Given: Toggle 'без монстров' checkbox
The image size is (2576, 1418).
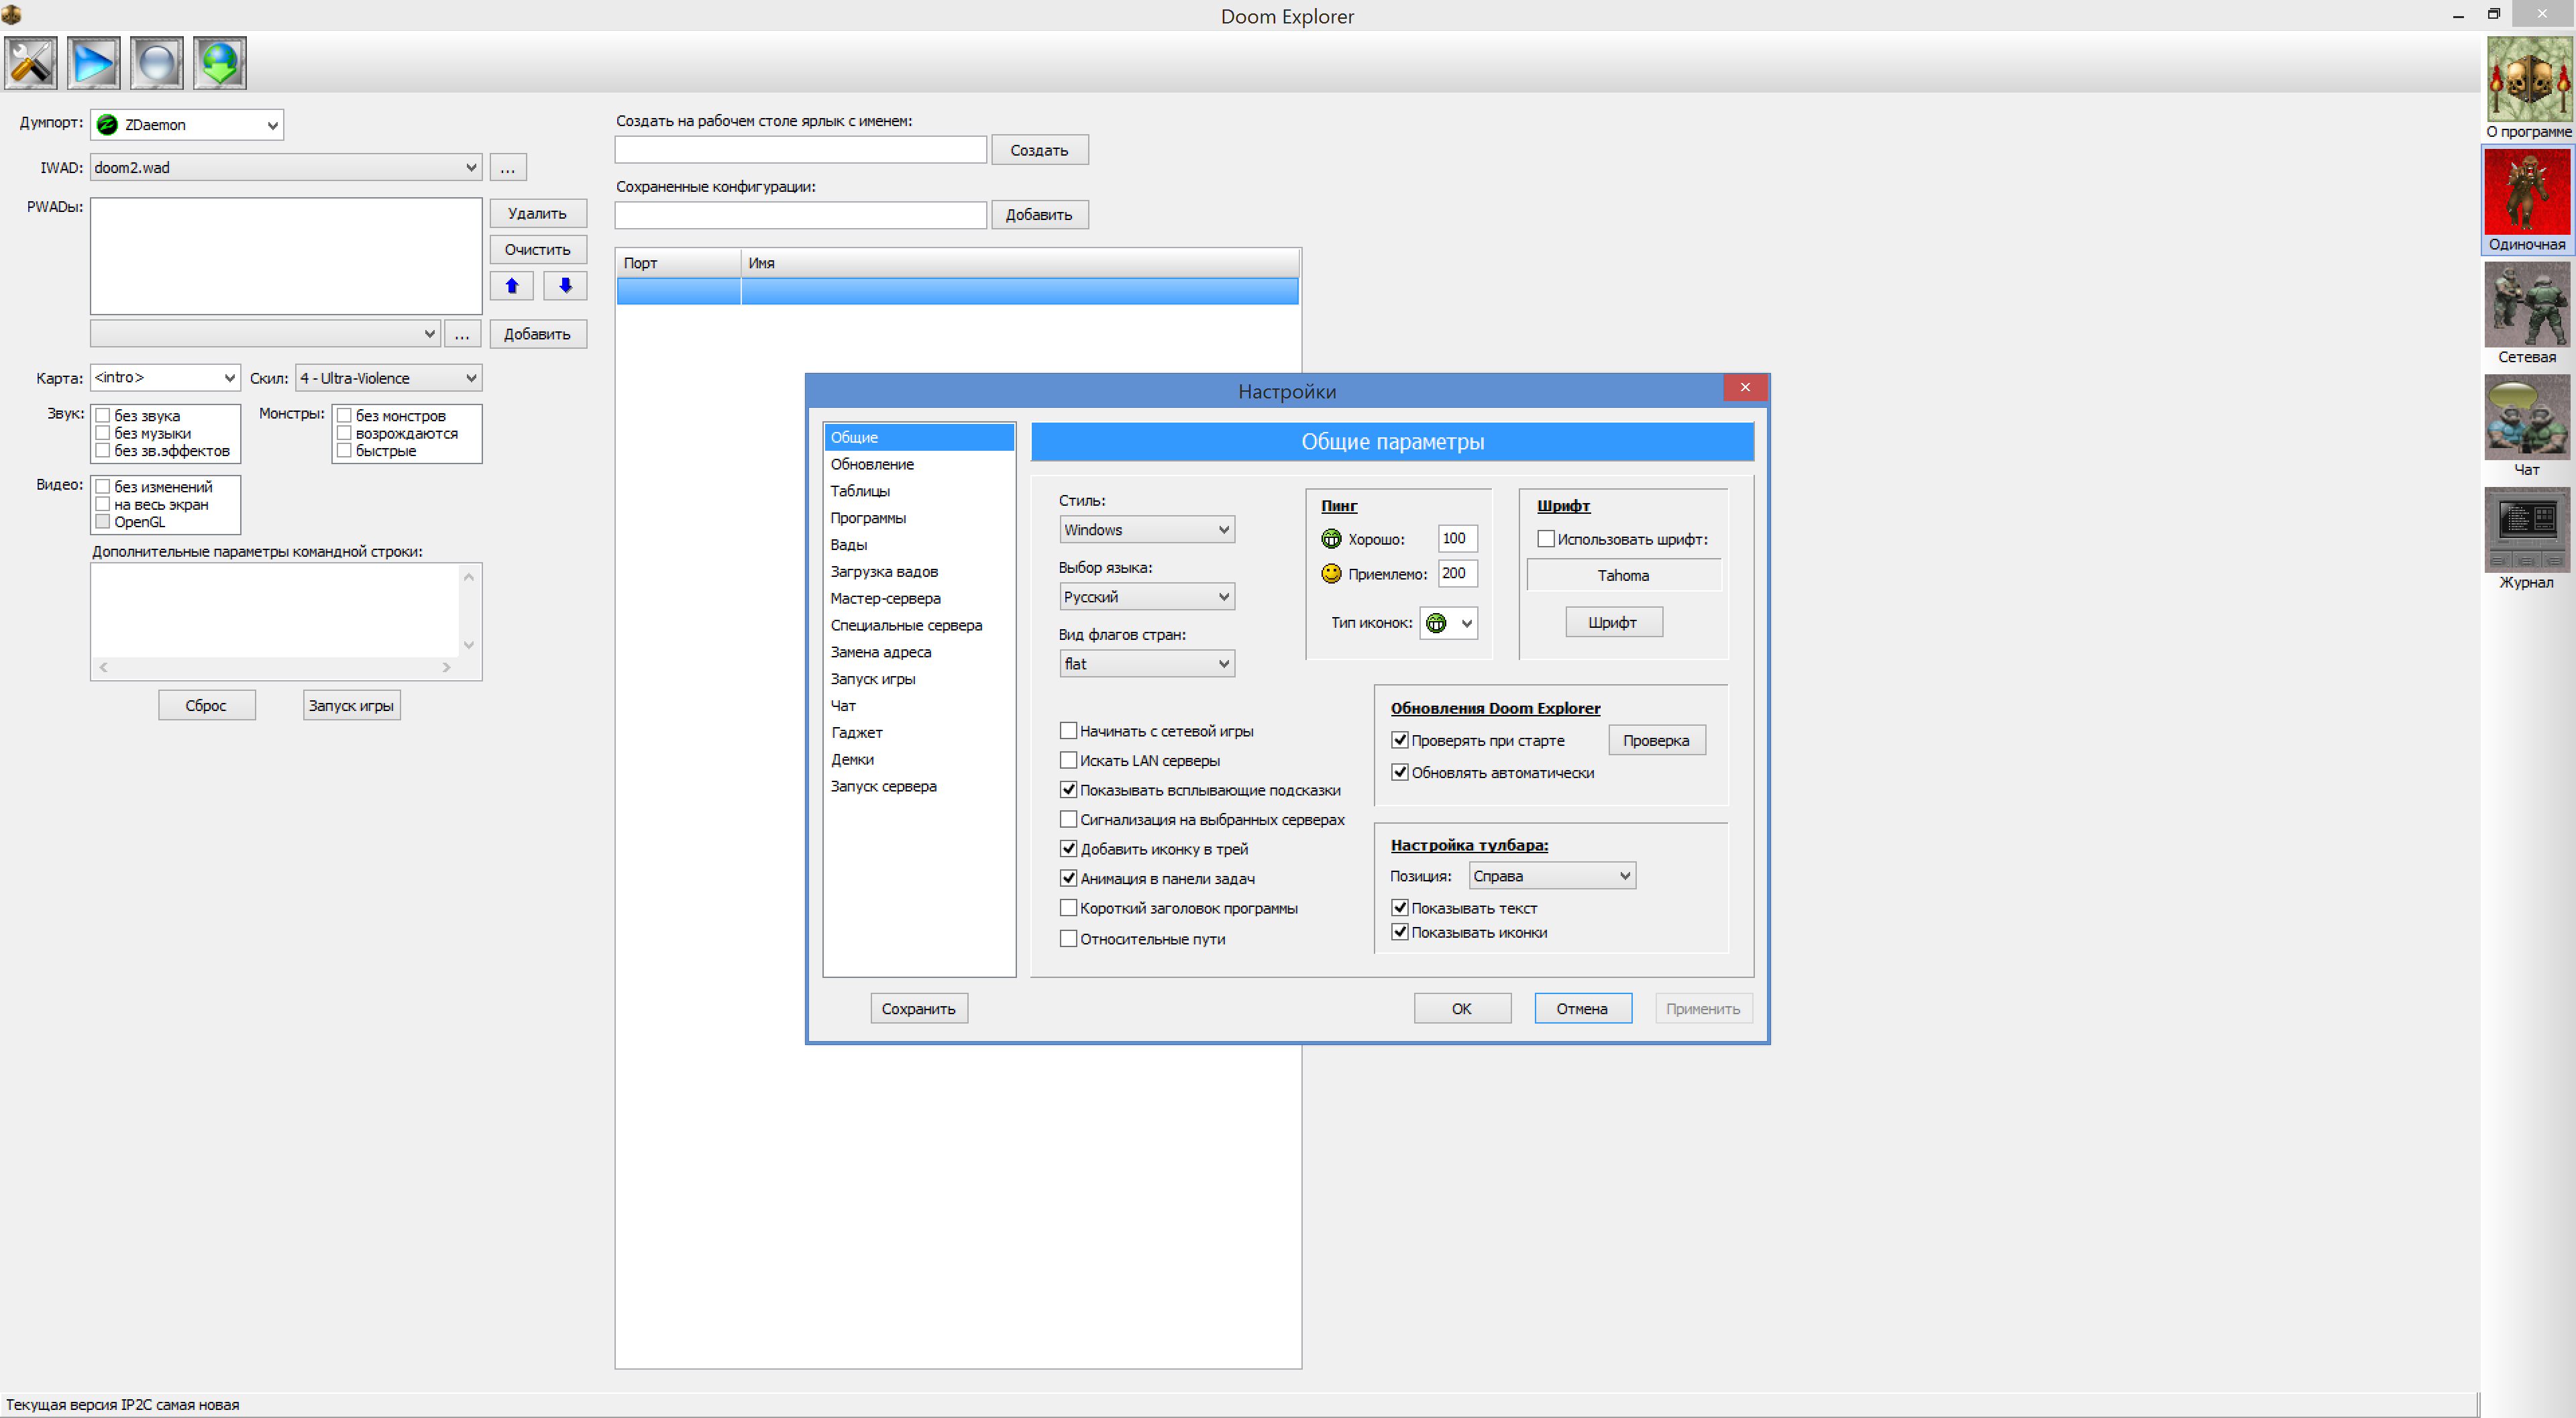Looking at the screenshot, I should tap(344, 415).
